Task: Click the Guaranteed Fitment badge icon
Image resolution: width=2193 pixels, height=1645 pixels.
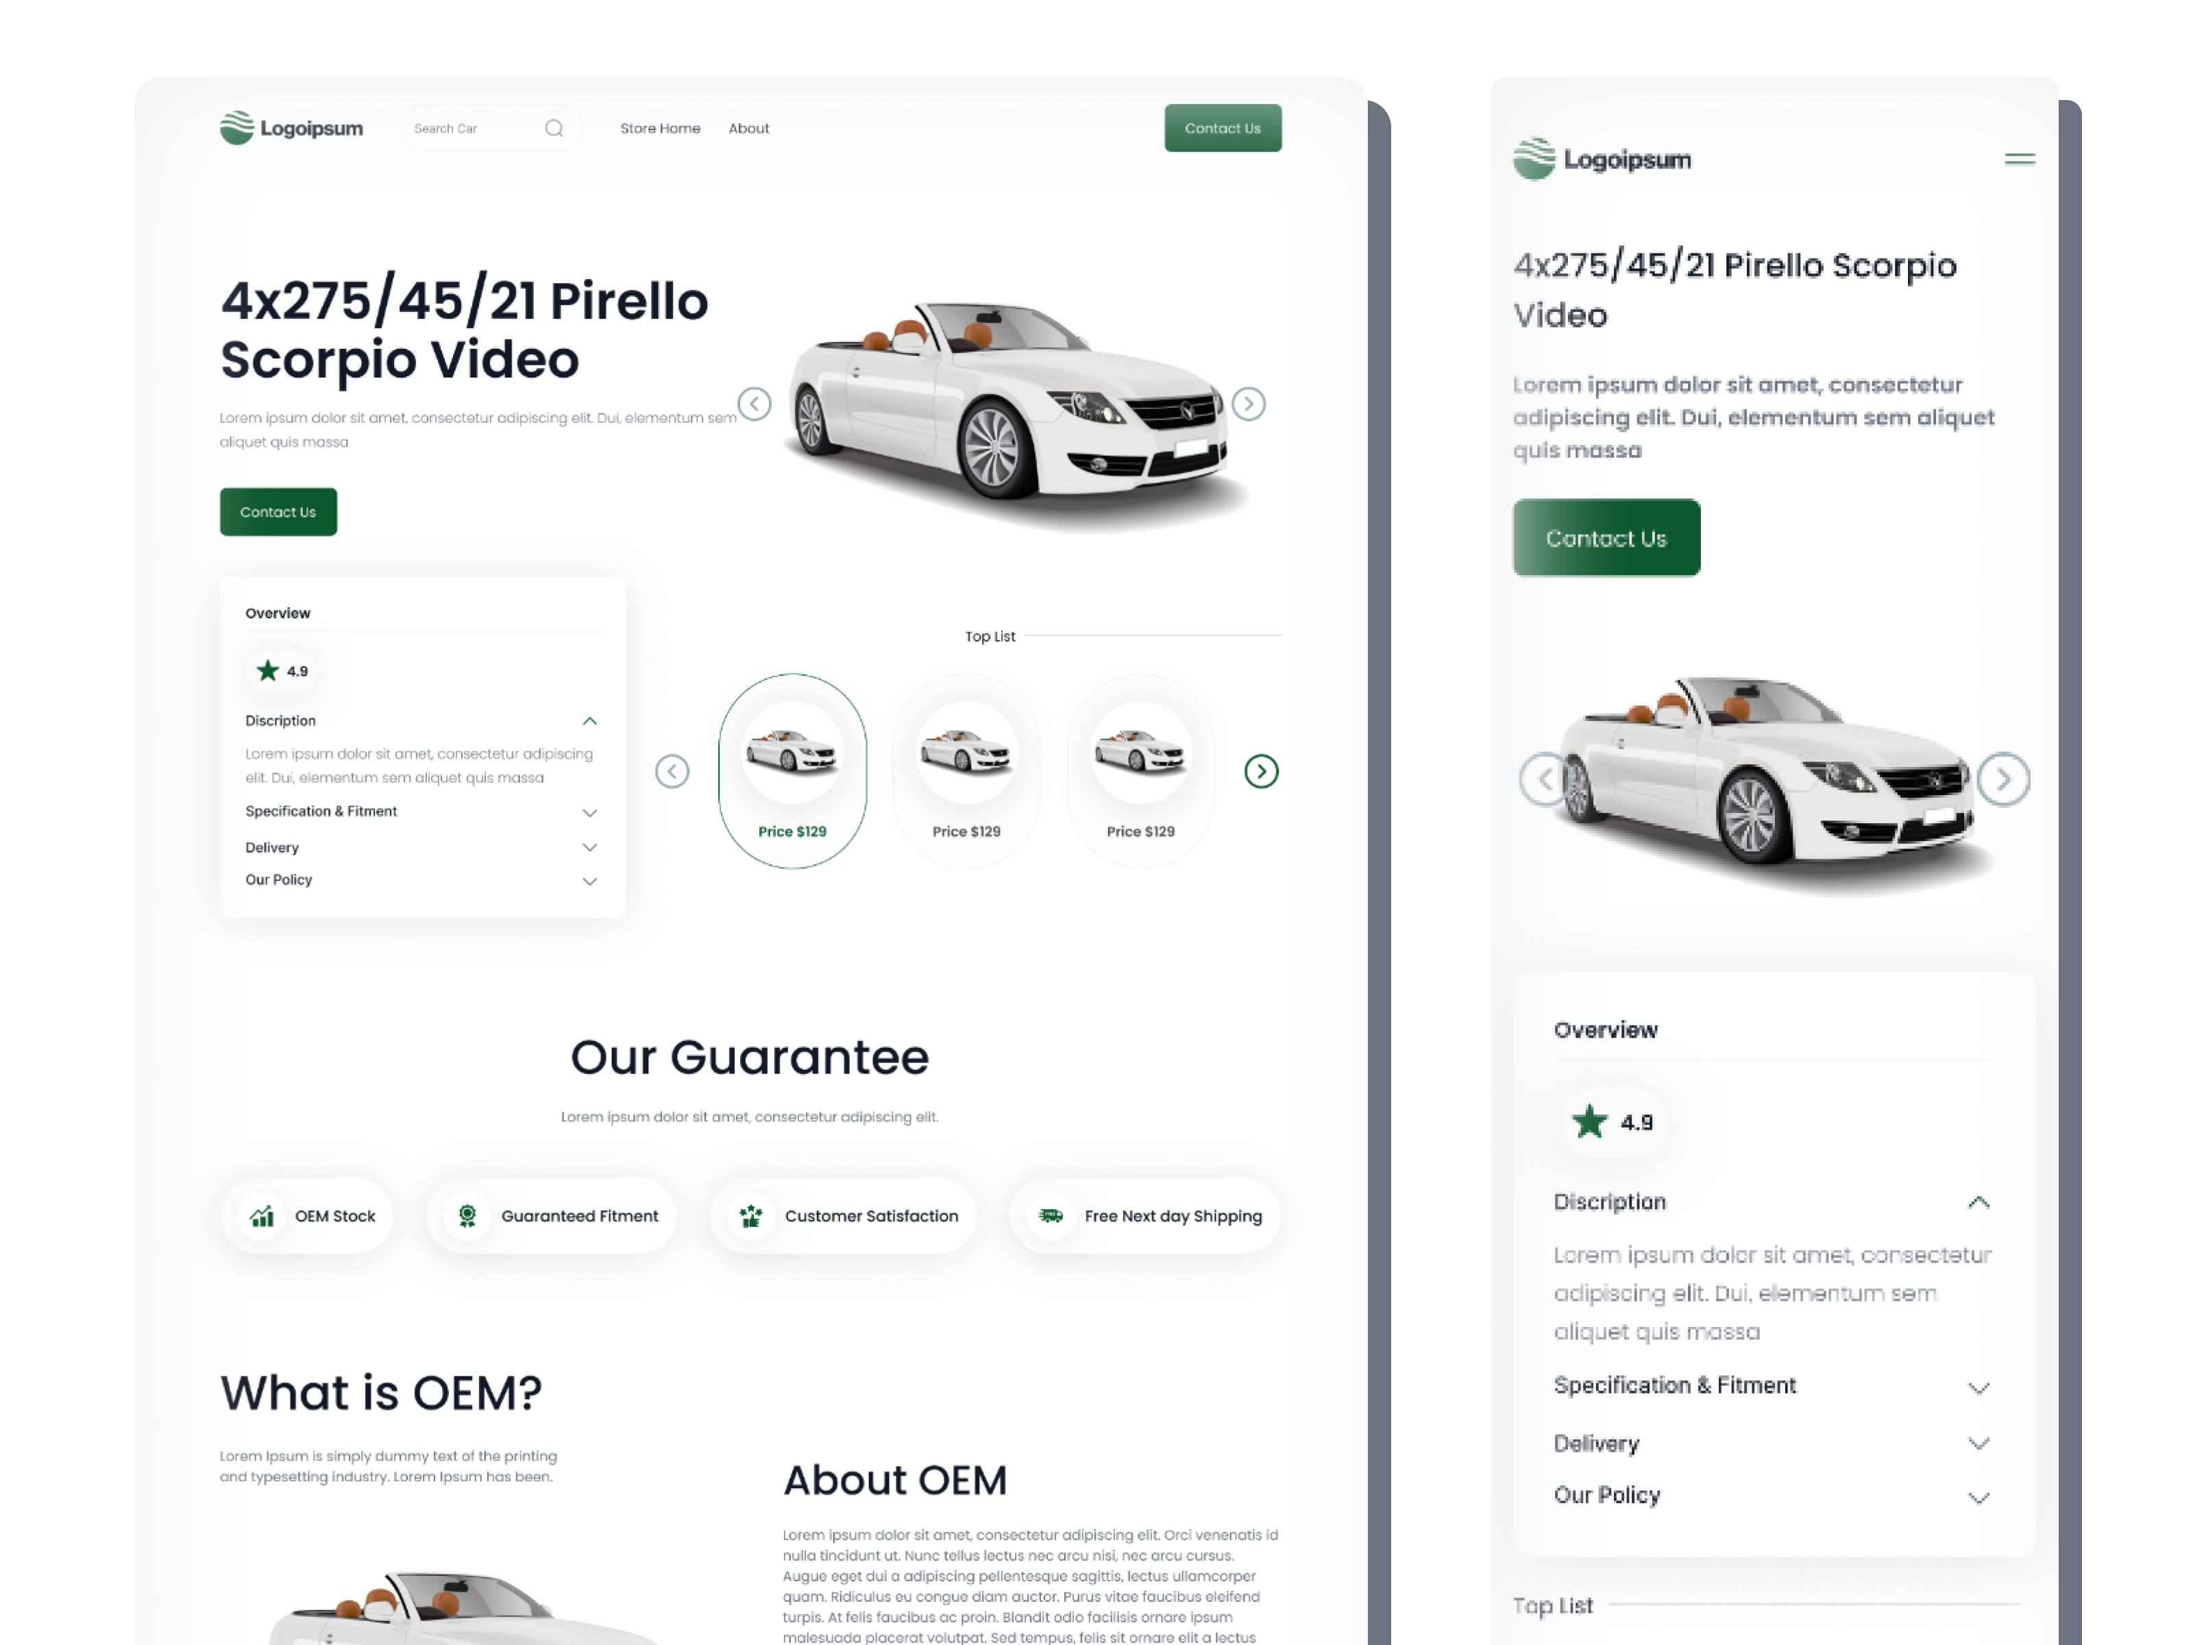Action: tap(467, 1216)
